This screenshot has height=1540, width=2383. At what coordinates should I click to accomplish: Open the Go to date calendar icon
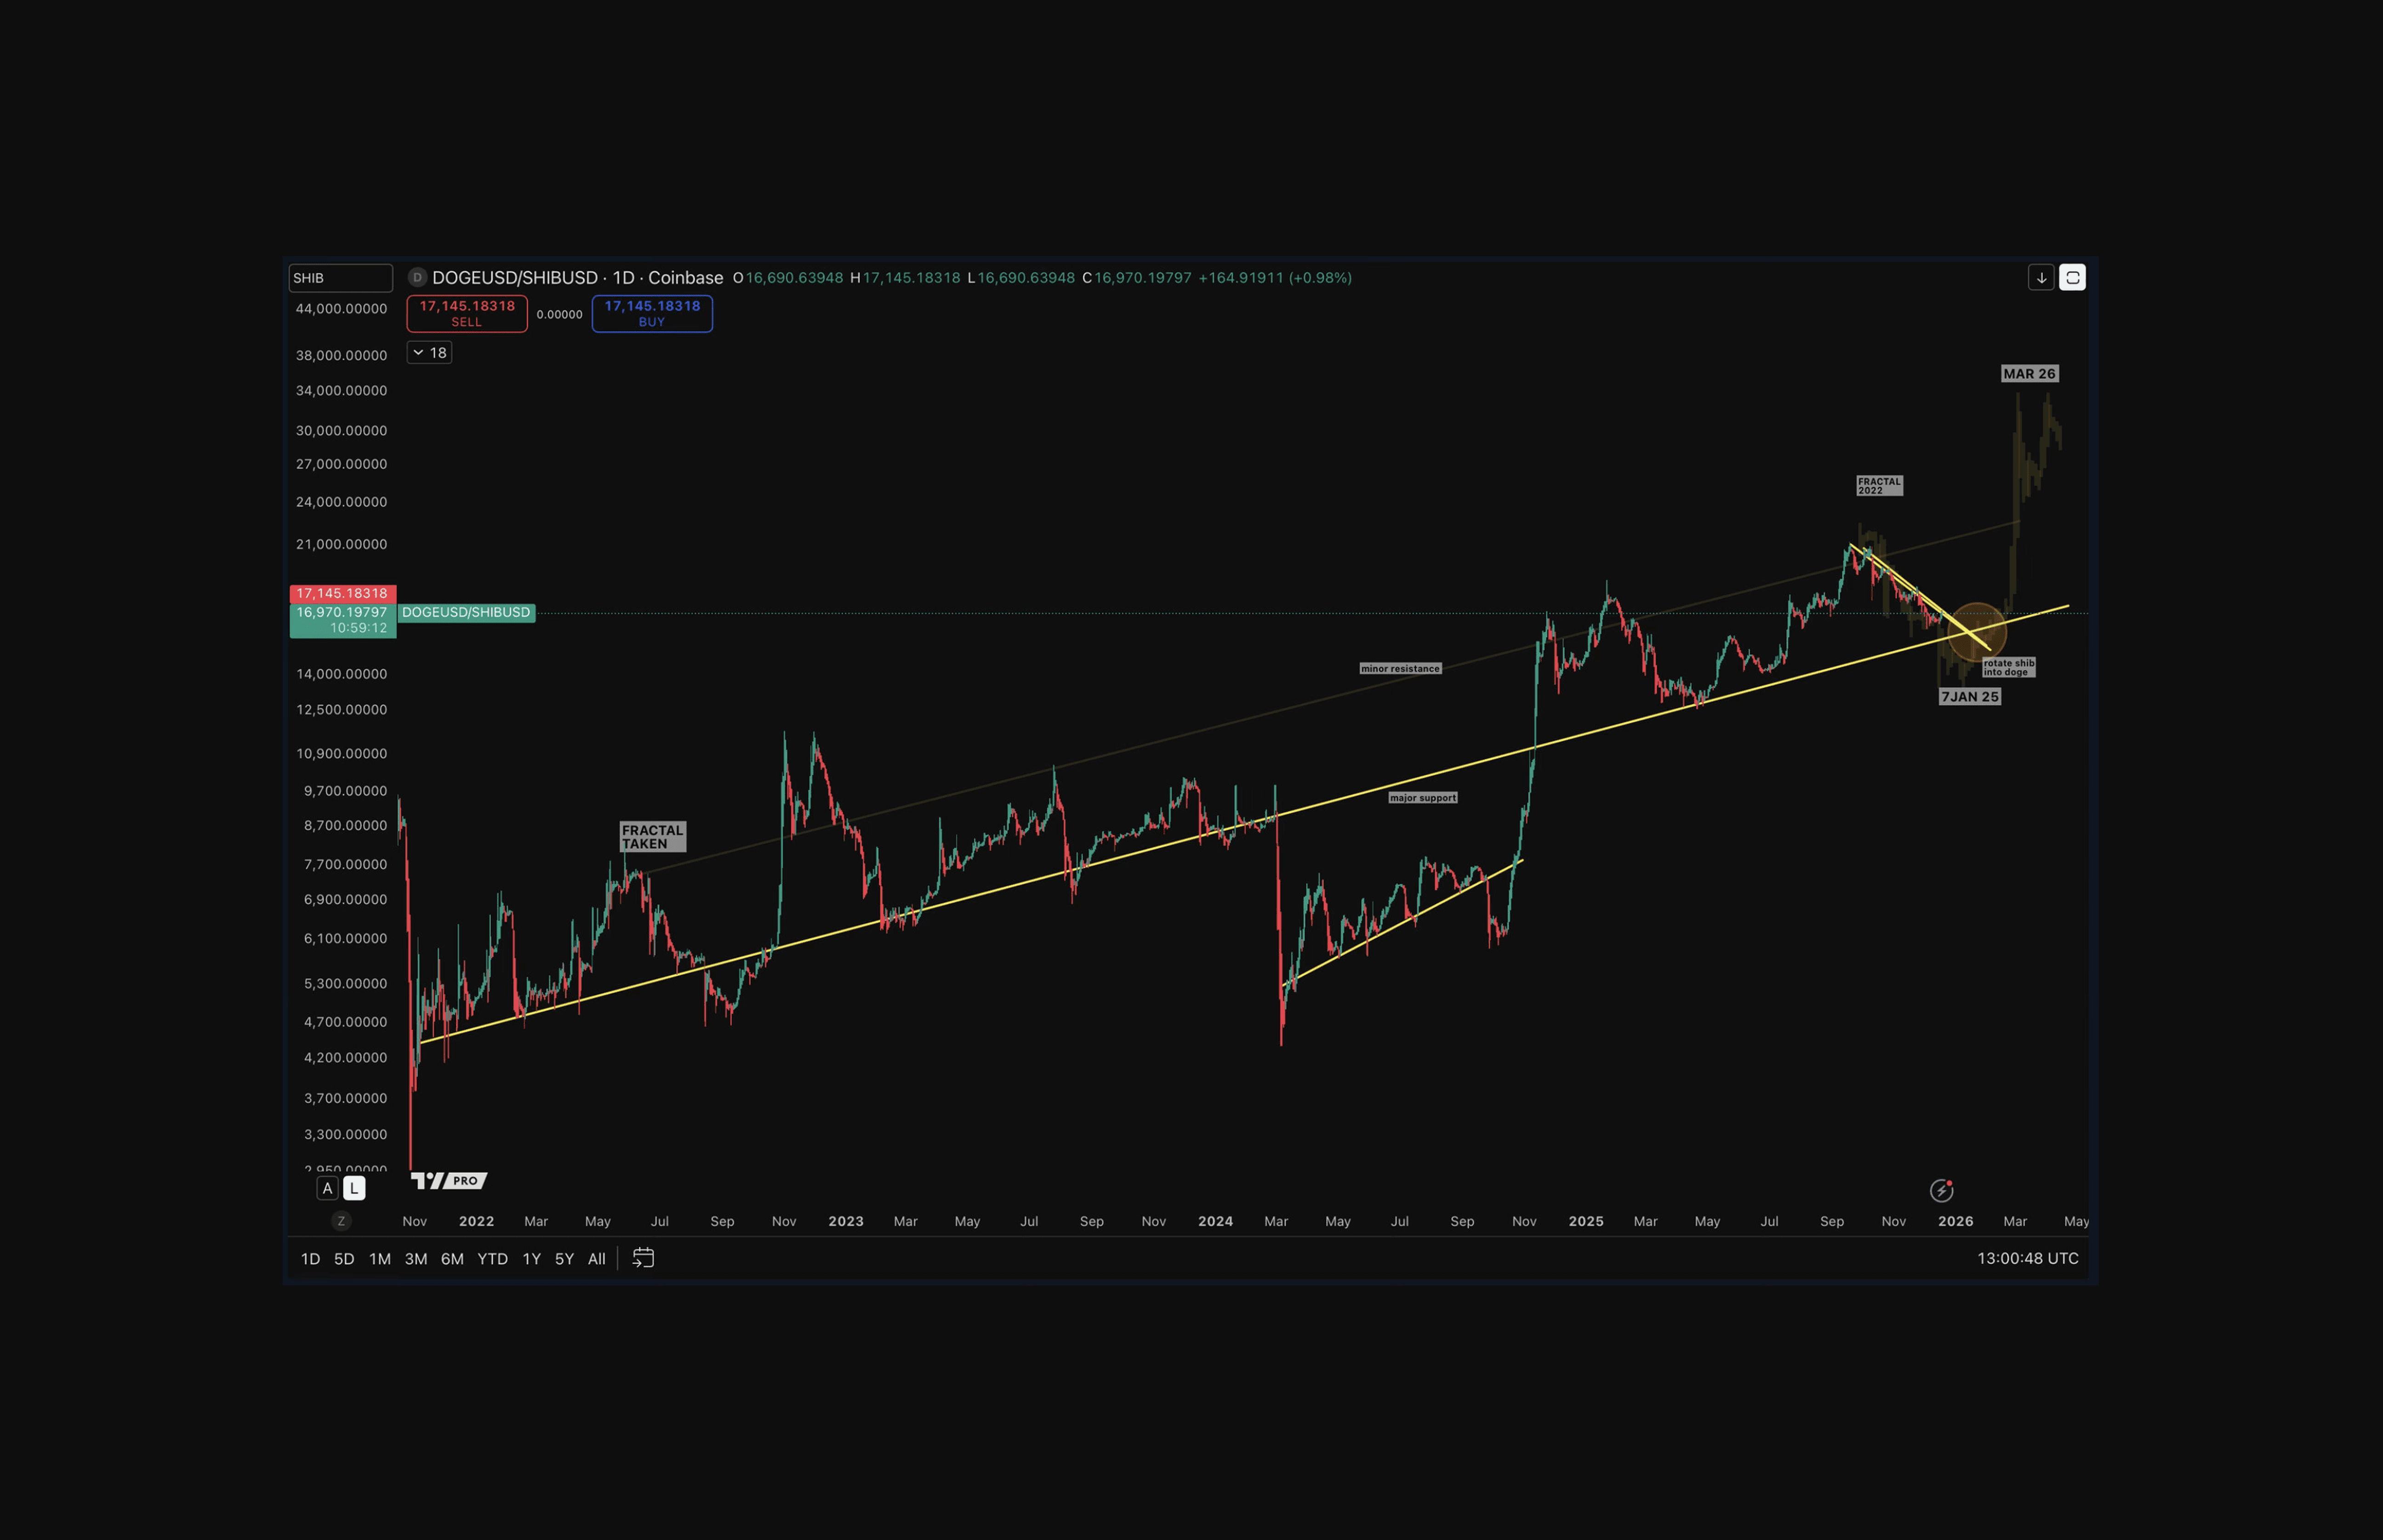pos(643,1258)
